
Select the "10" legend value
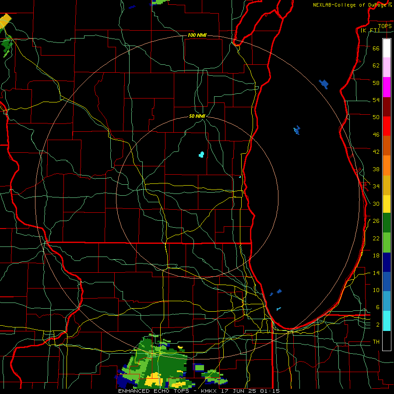376,290
